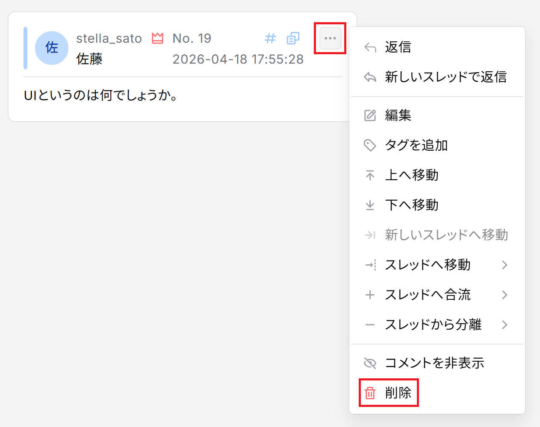Choose 上へ移動 menu item
Image resolution: width=540 pixels, height=427 pixels.
coord(437,175)
